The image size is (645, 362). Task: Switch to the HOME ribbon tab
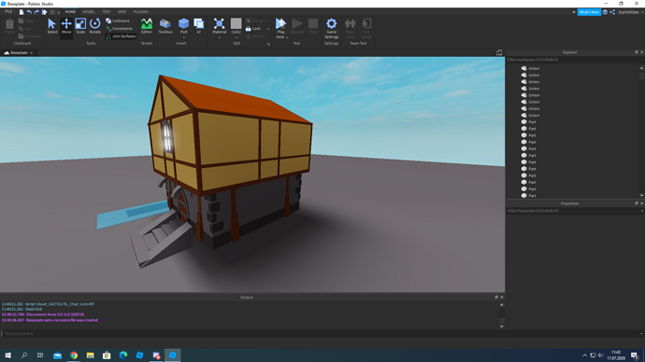(70, 12)
